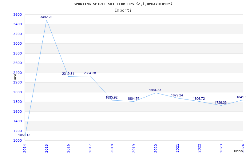This screenshot has width=246, height=154.
Task: Click the 1400 y-axis tick label
Action: click(18, 121)
